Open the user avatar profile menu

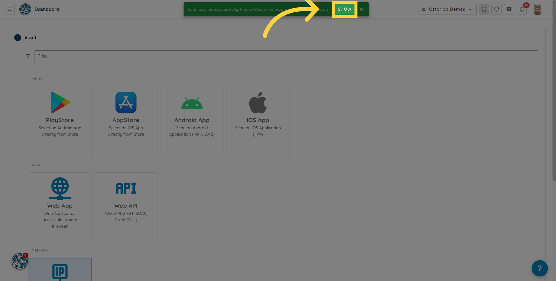point(537,9)
